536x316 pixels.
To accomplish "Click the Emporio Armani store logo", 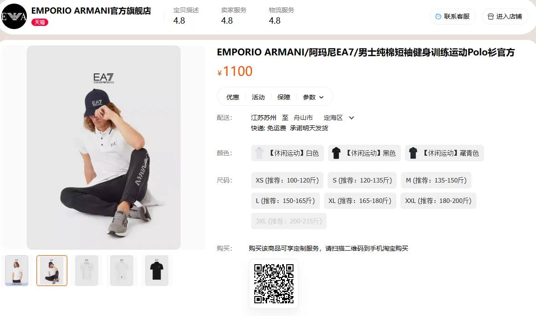I will [14, 16].
